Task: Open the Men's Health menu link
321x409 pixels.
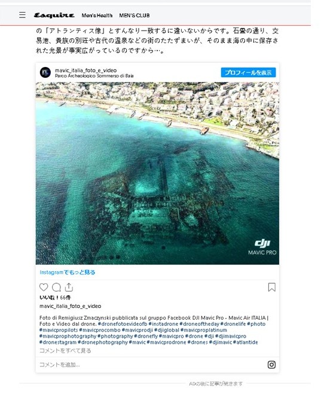Action: (x=97, y=16)
